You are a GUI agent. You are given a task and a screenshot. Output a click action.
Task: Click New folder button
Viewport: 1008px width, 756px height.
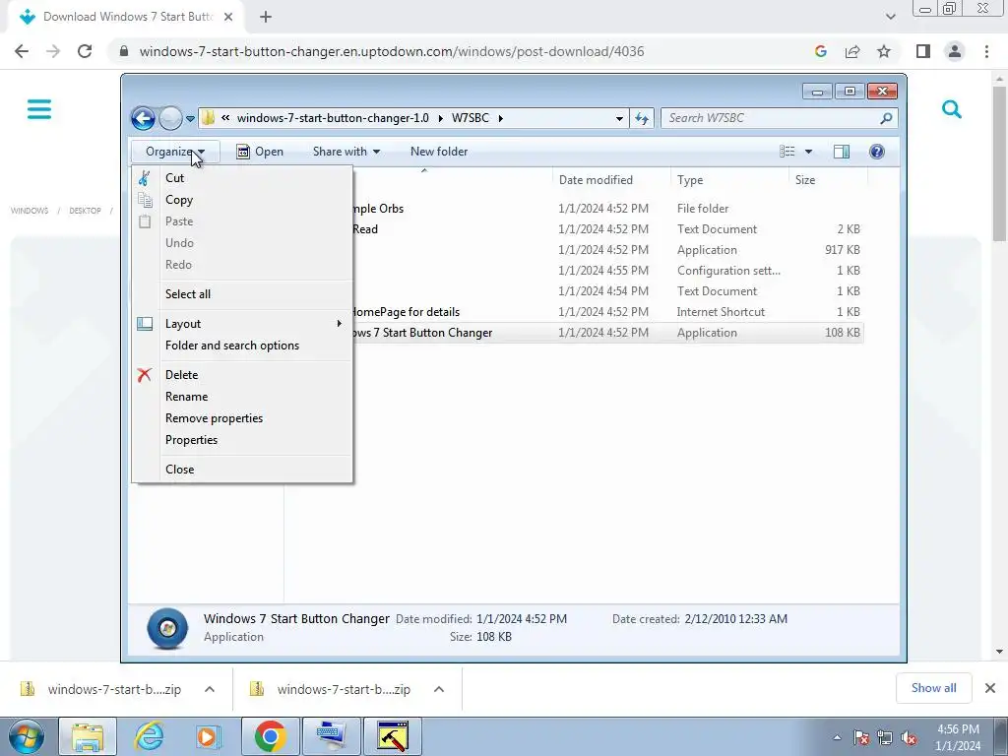click(x=439, y=152)
